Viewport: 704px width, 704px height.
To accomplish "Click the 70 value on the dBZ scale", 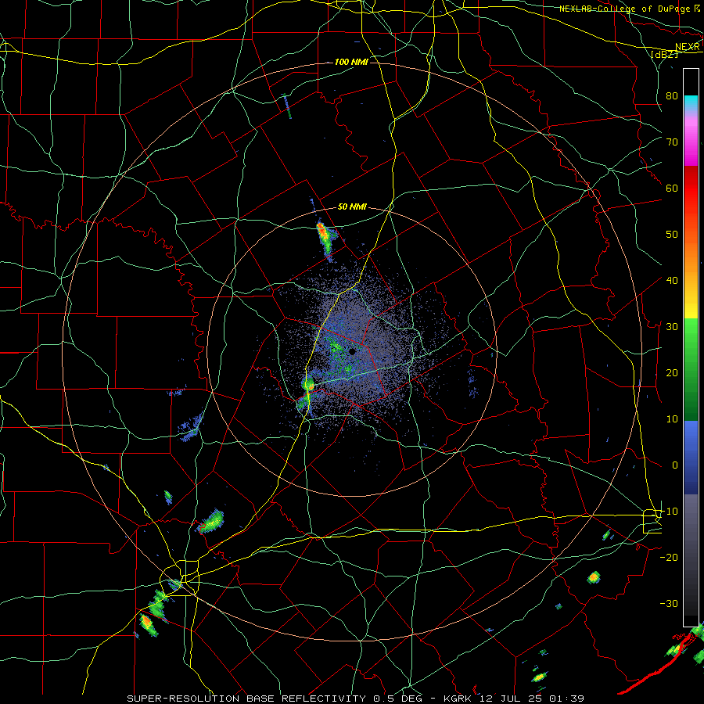I will (672, 142).
